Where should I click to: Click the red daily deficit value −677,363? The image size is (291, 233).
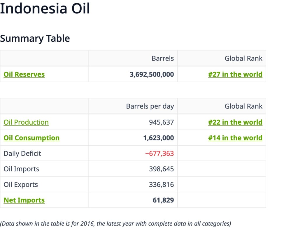(x=159, y=153)
